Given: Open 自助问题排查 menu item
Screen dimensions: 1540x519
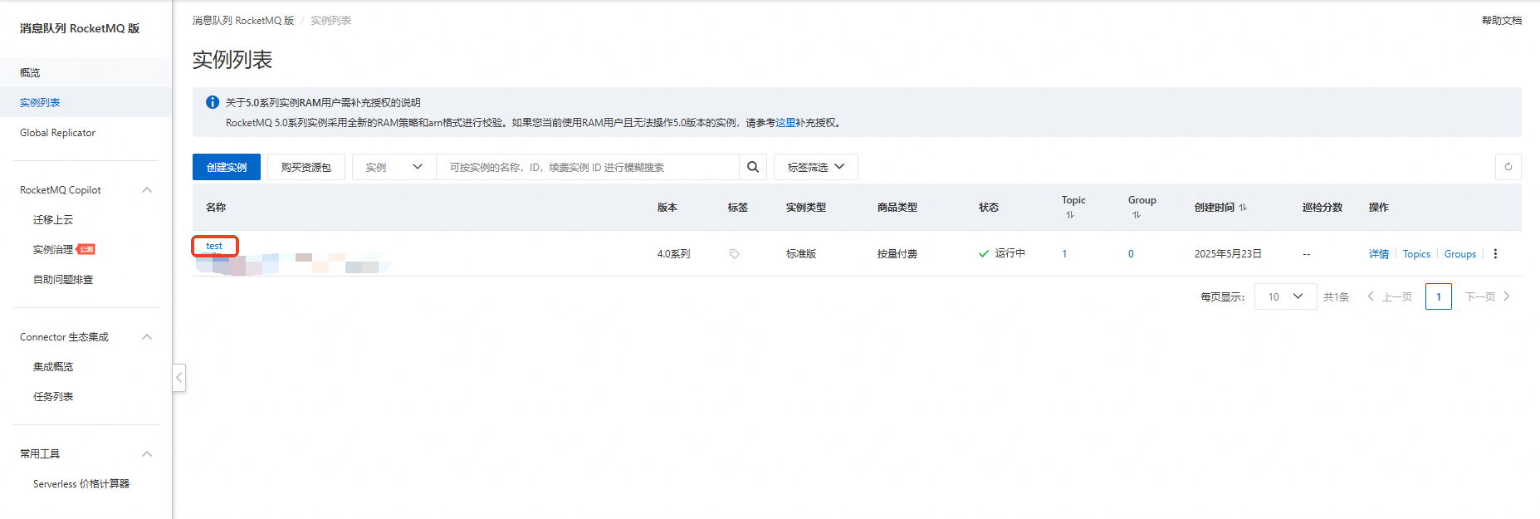Looking at the screenshot, I should pos(63,280).
